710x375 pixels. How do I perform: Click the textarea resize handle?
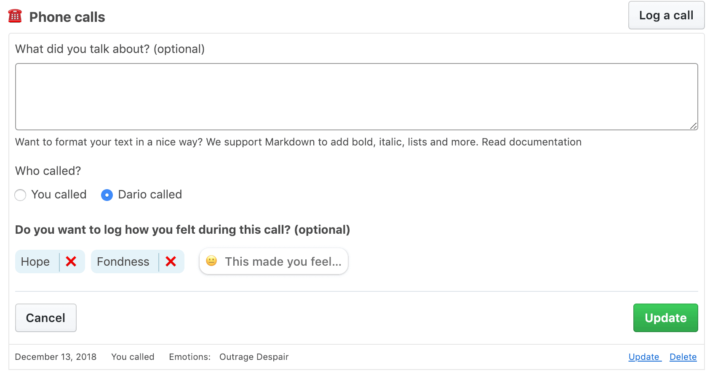click(x=694, y=126)
